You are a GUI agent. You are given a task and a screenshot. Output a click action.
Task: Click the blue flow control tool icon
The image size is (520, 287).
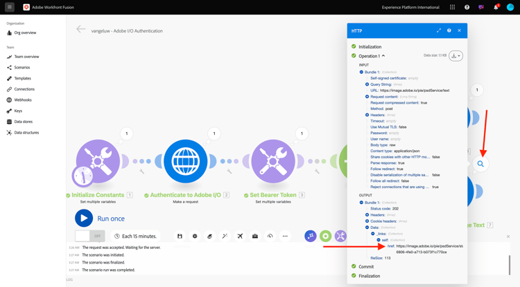click(x=311, y=236)
